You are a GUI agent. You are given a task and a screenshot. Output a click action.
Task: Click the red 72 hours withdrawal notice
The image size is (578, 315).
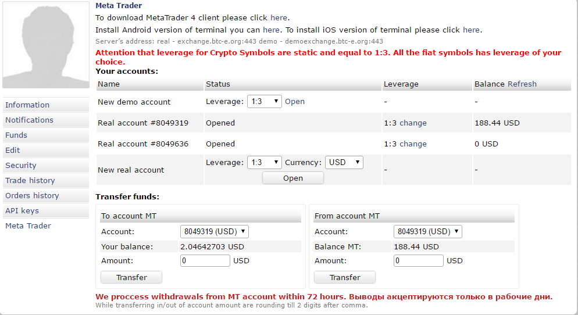point(324,297)
